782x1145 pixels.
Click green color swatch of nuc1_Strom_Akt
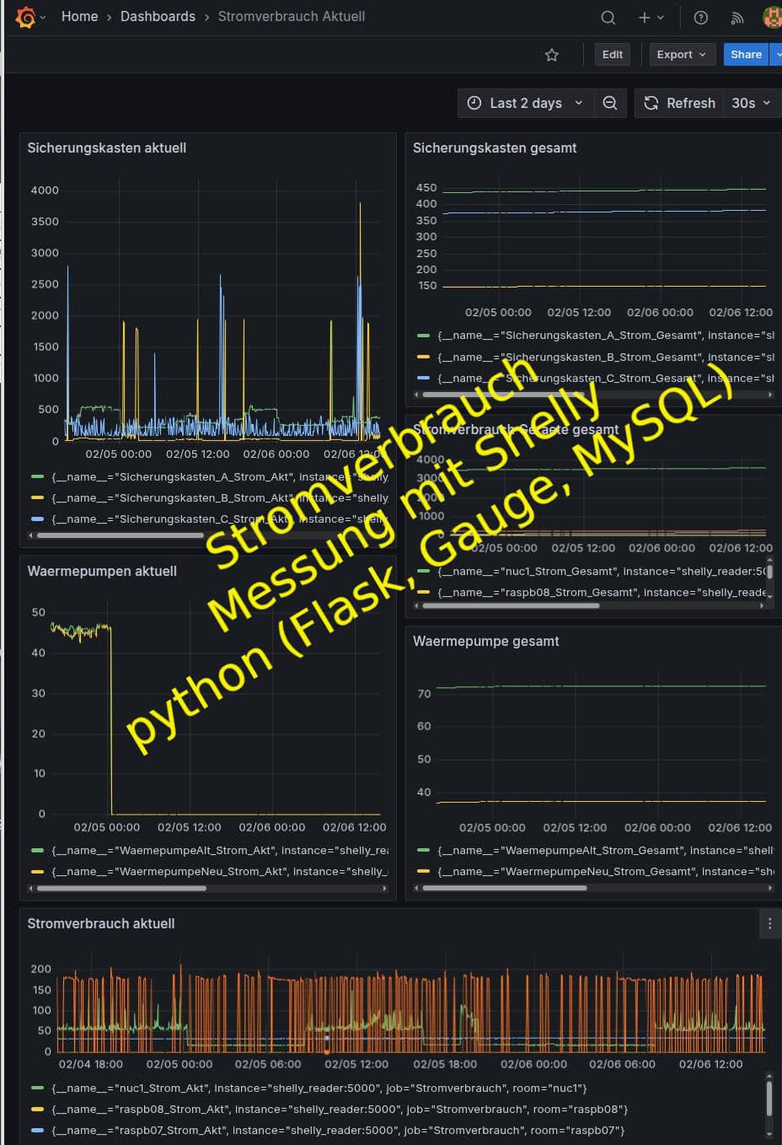[x=37, y=1088]
